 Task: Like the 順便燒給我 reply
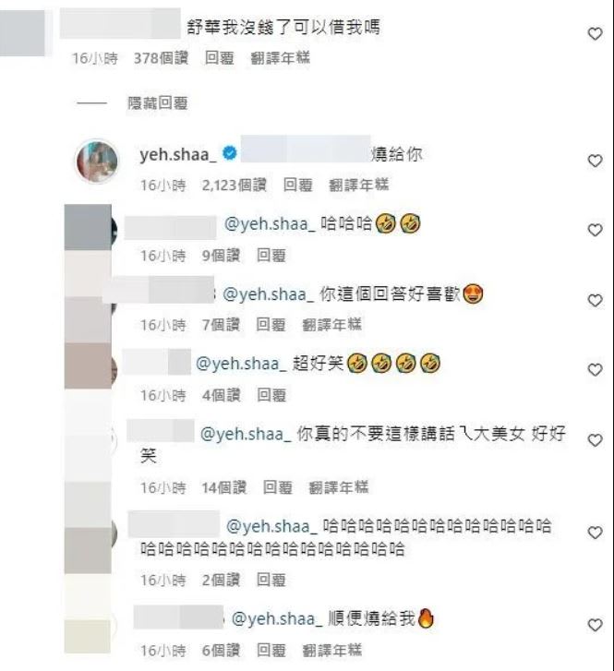(595, 625)
